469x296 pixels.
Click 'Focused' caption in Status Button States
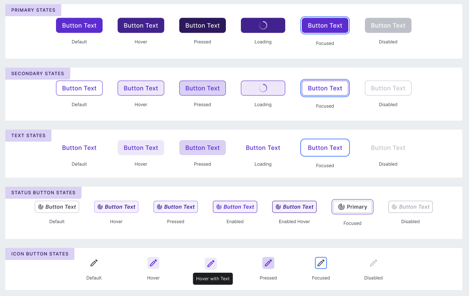click(x=353, y=223)
